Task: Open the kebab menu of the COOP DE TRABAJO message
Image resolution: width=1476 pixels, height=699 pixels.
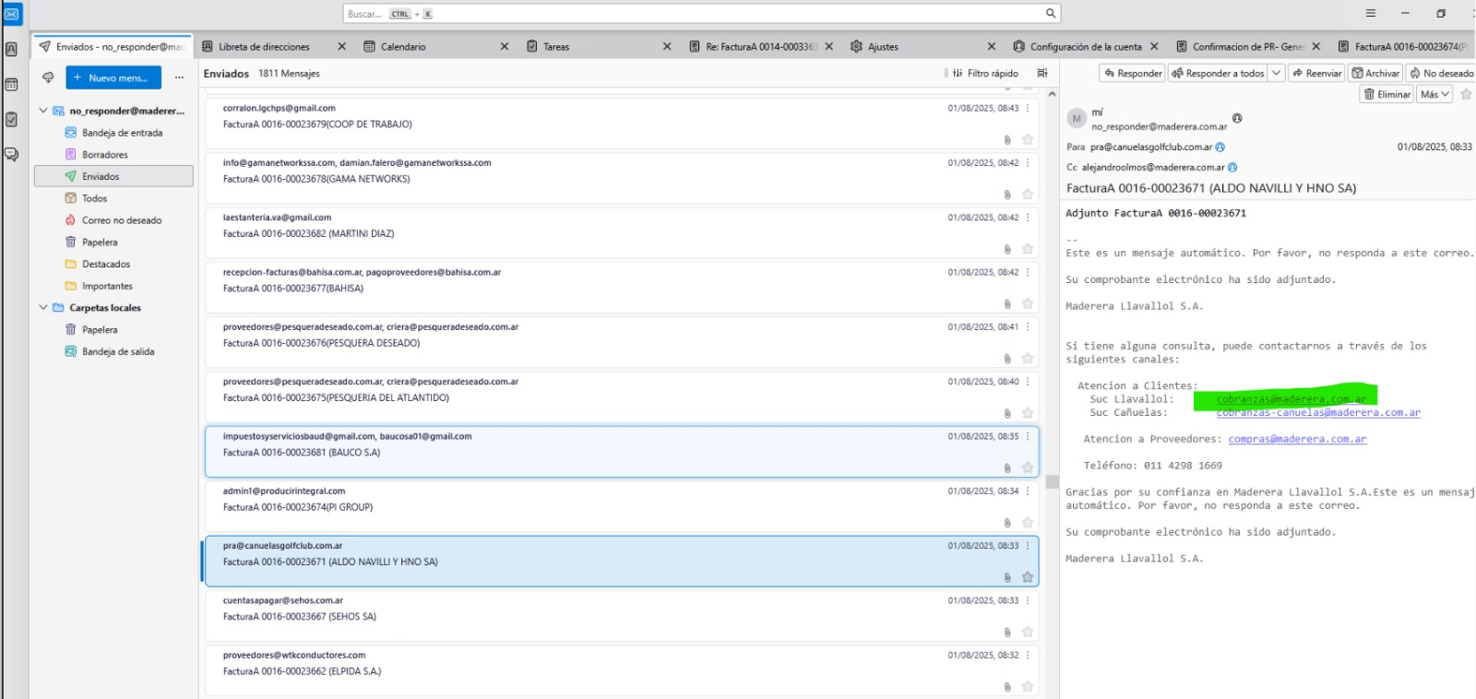Action: click(1028, 108)
